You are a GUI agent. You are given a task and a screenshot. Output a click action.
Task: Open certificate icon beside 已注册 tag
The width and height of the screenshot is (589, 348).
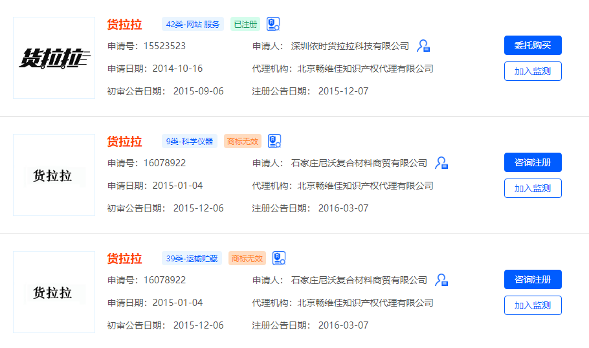pos(273,24)
